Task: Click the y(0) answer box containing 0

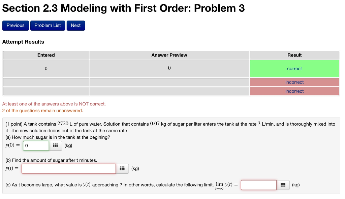Action: click(35, 145)
